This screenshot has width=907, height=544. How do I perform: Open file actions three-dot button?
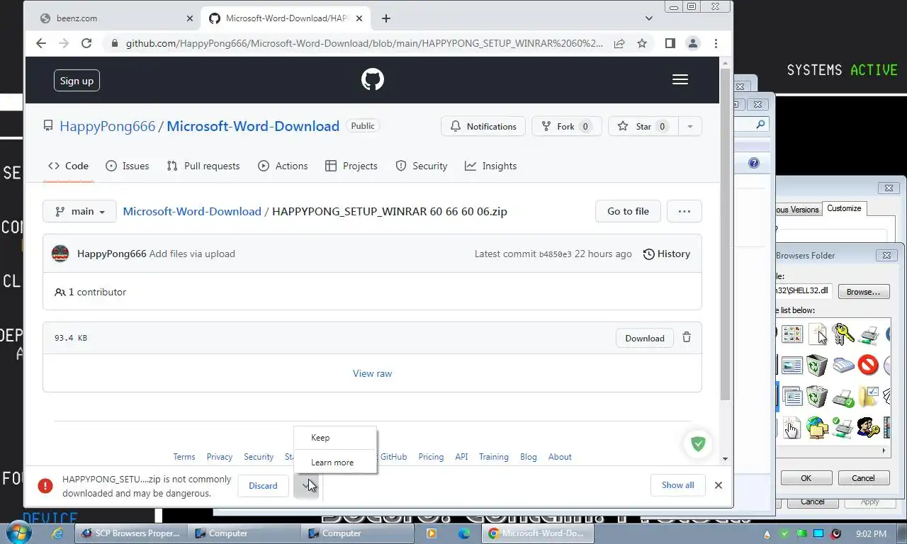point(684,211)
